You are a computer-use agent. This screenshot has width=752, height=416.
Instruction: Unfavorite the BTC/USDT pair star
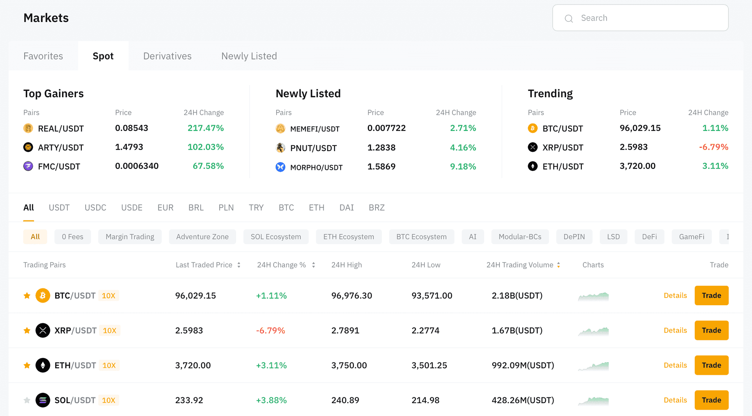[26, 295]
